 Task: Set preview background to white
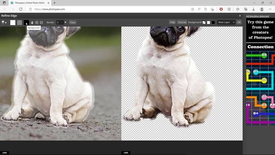tap(208, 22)
